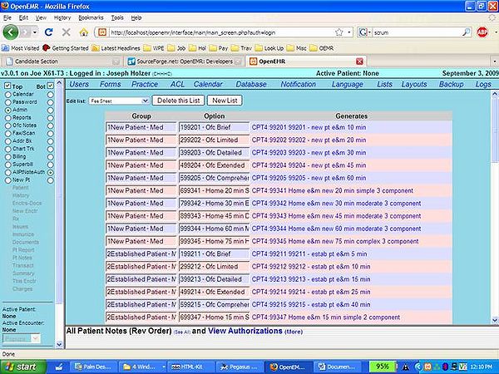Click the Firefox reload page icon
Screen dimensions: 499x374
click(x=50, y=32)
